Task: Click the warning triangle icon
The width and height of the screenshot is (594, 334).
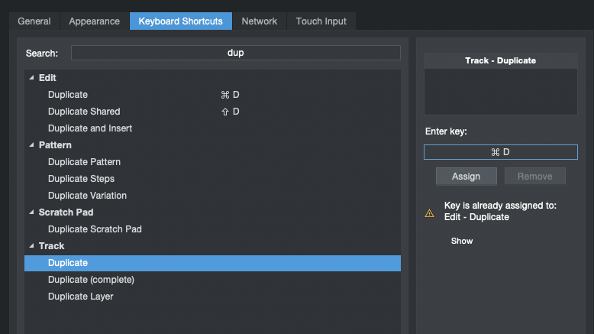Action: (x=430, y=213)
